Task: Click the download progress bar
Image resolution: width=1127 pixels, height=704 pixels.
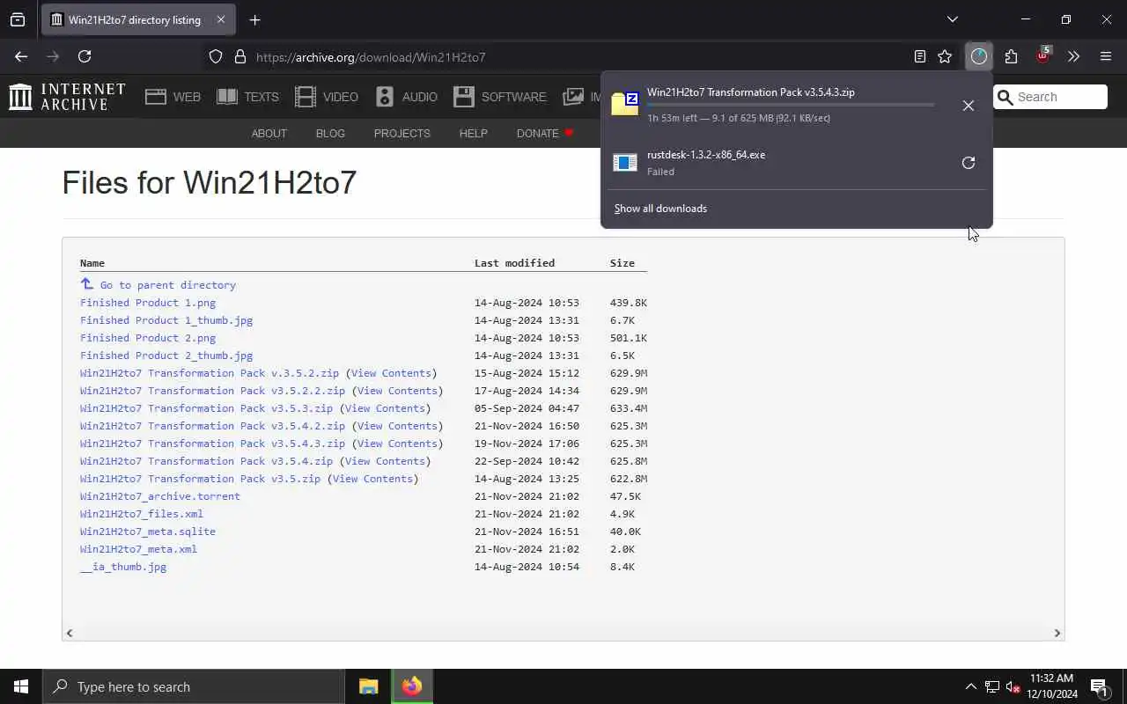Action: [x=791, y=105]
